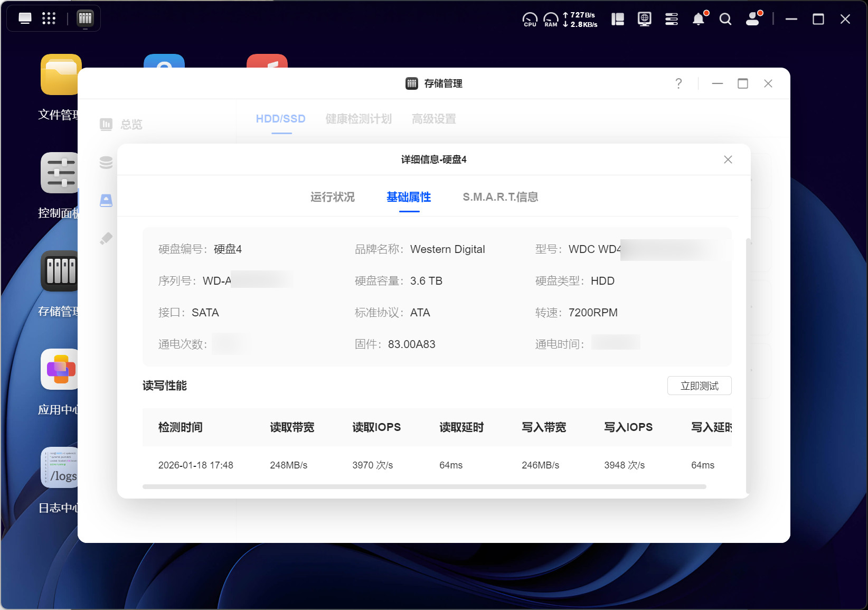Click the 读取延时 column header
868x610 pixels.
tap(461, 427)
